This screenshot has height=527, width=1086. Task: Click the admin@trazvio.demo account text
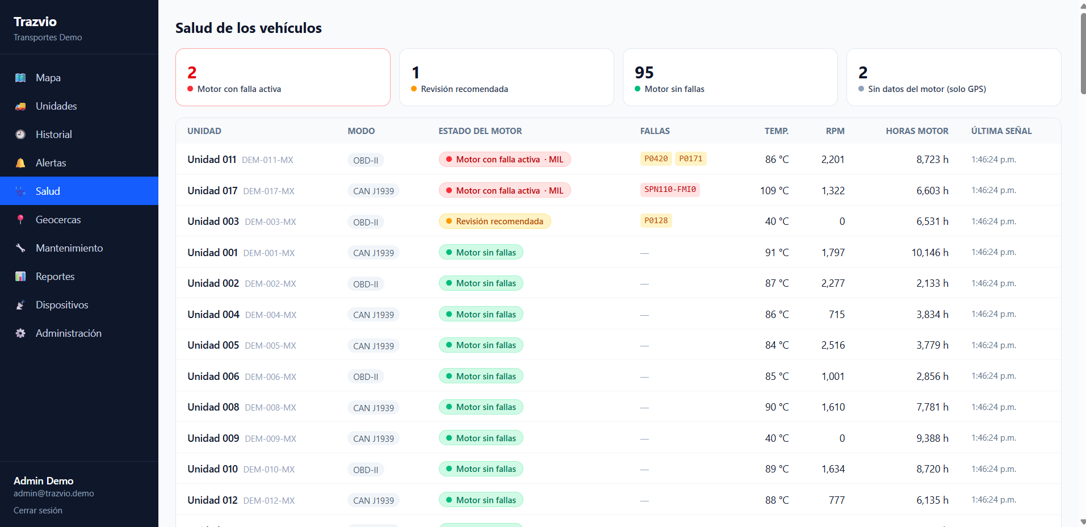54,493
